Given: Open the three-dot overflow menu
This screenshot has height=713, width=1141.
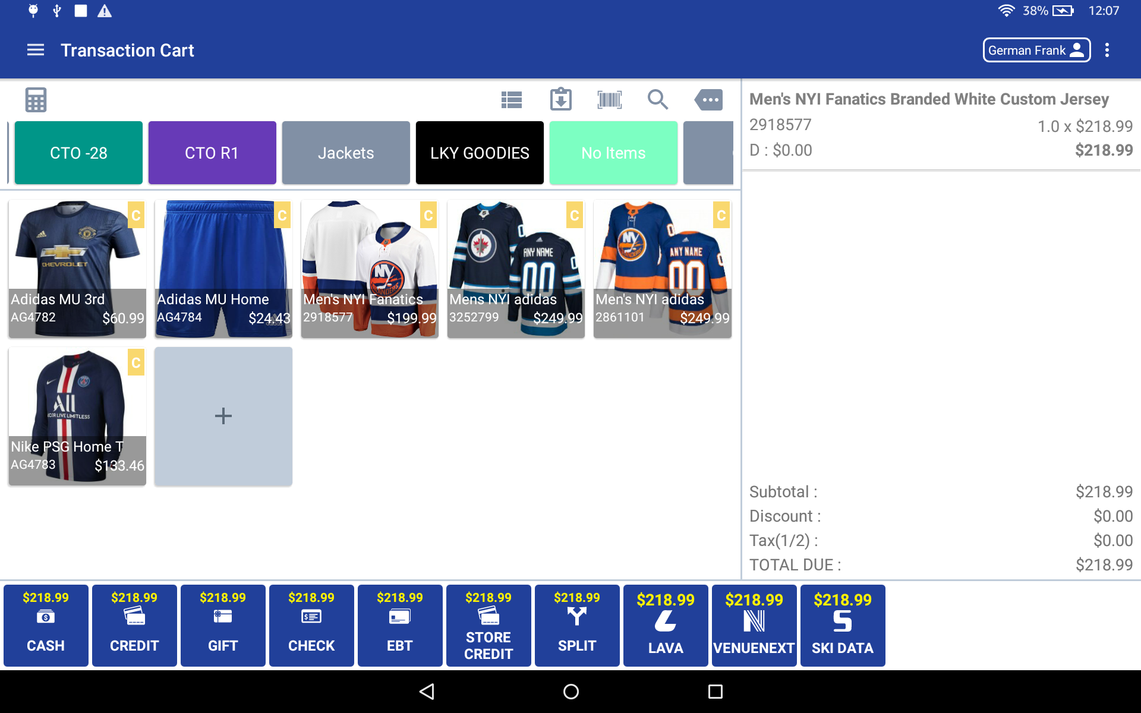Looking at the screenshot, I should click(x=1107, y=51).
